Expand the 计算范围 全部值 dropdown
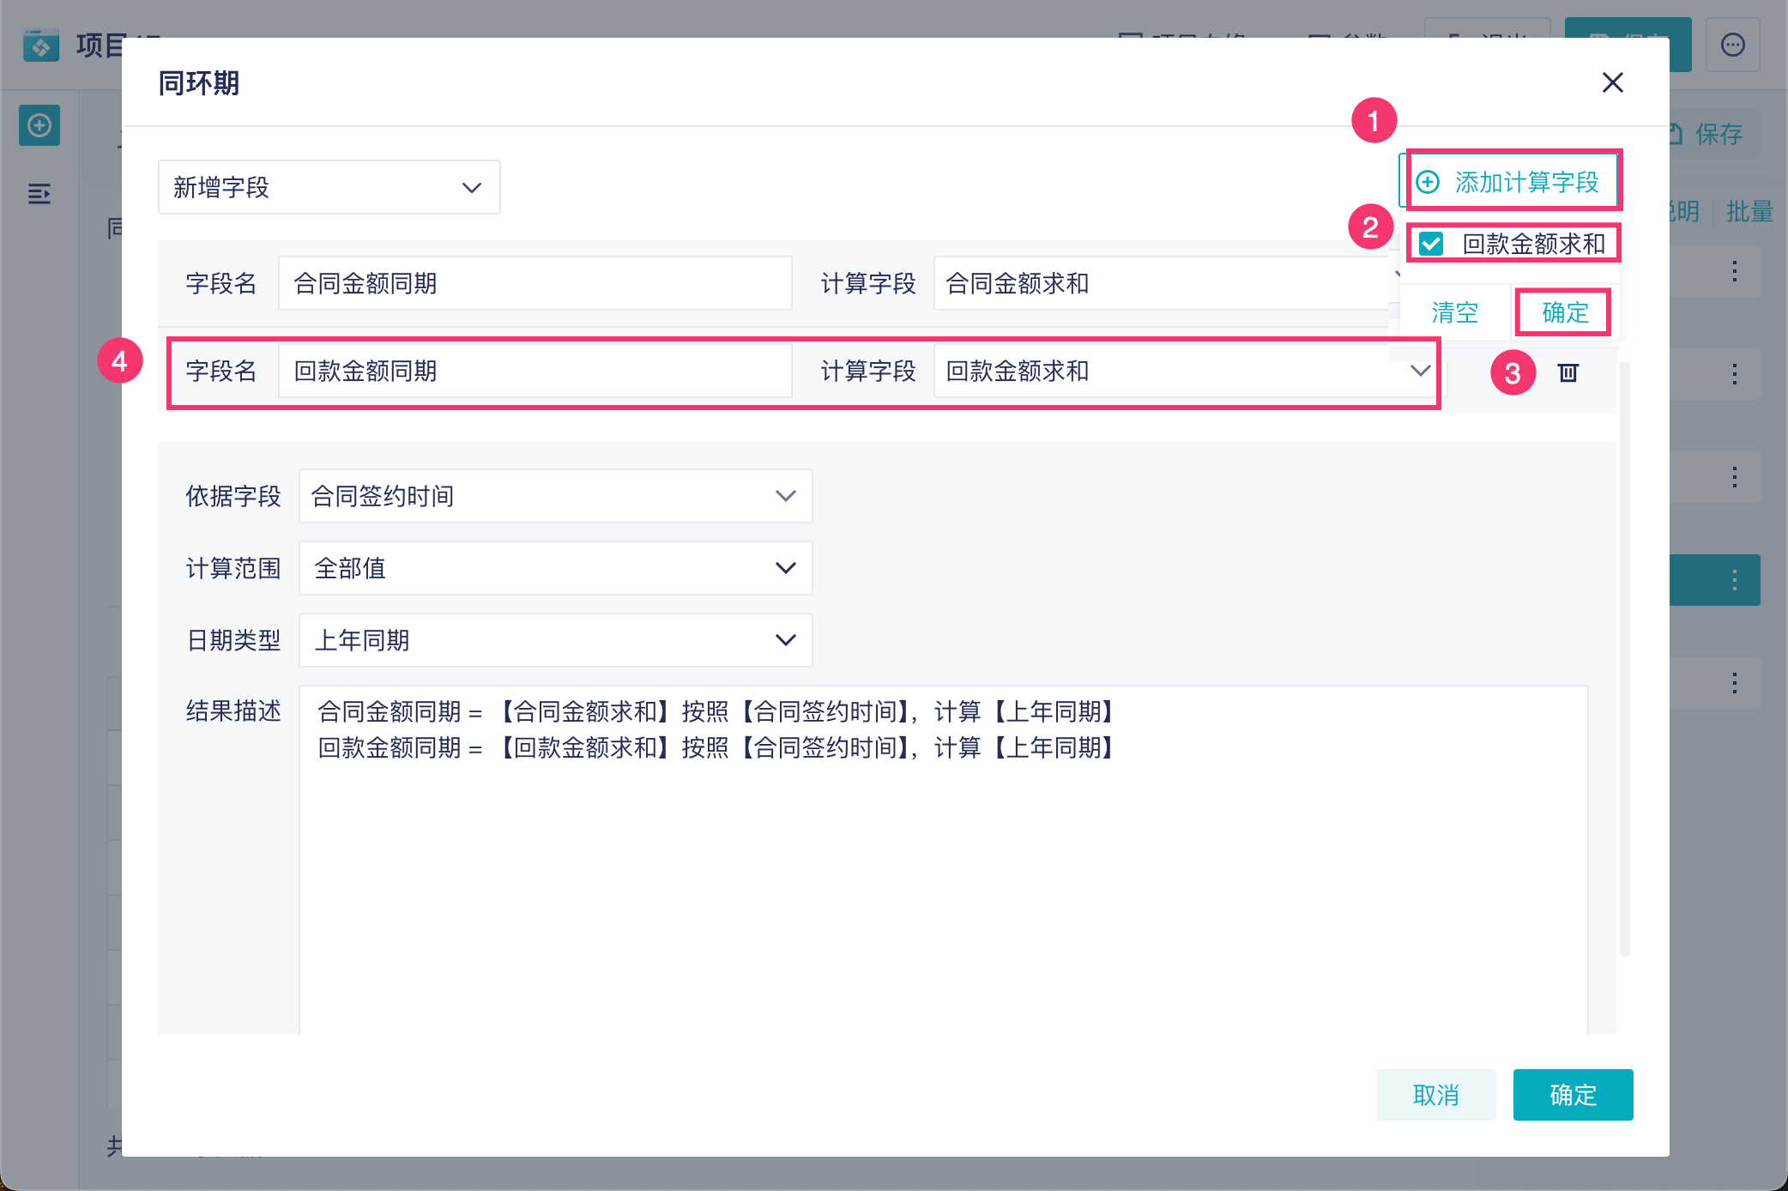 (555, 568)
